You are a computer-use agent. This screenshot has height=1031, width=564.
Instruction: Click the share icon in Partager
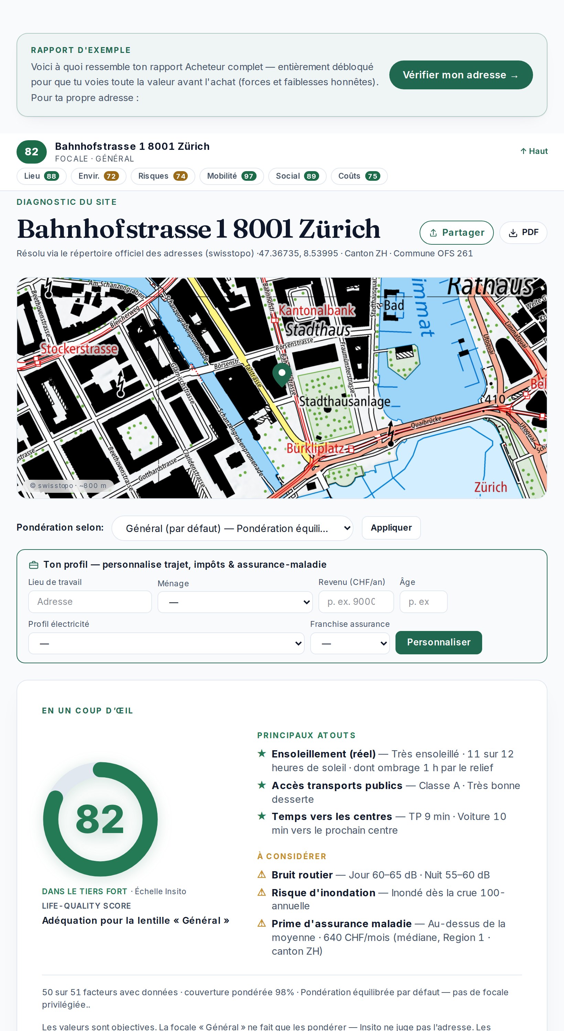pyautogui.click(x=433, y=233)
